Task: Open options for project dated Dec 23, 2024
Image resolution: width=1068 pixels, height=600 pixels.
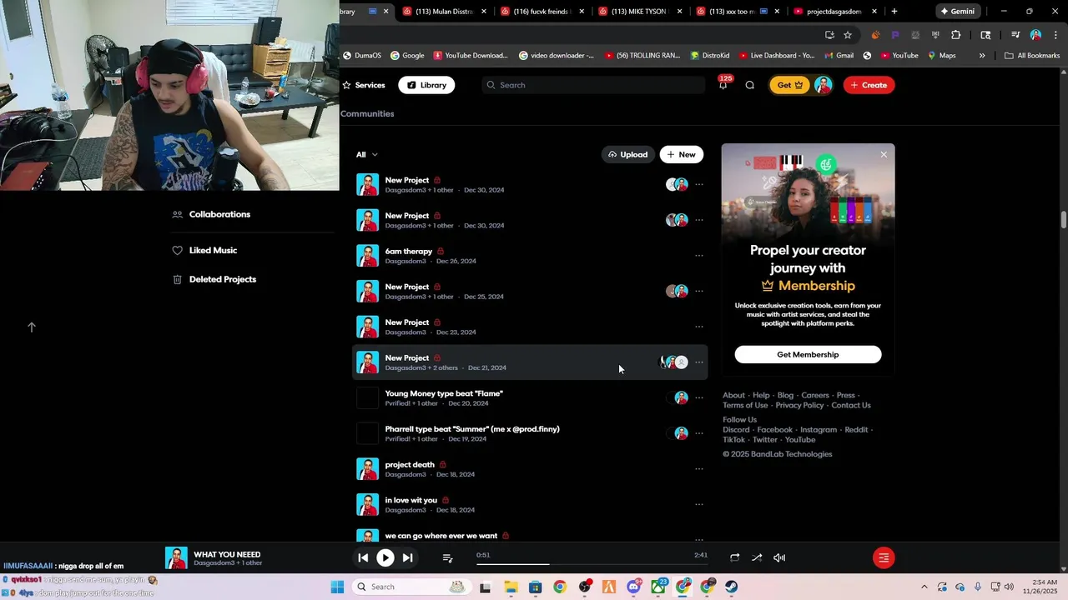Action: point(699,327)
